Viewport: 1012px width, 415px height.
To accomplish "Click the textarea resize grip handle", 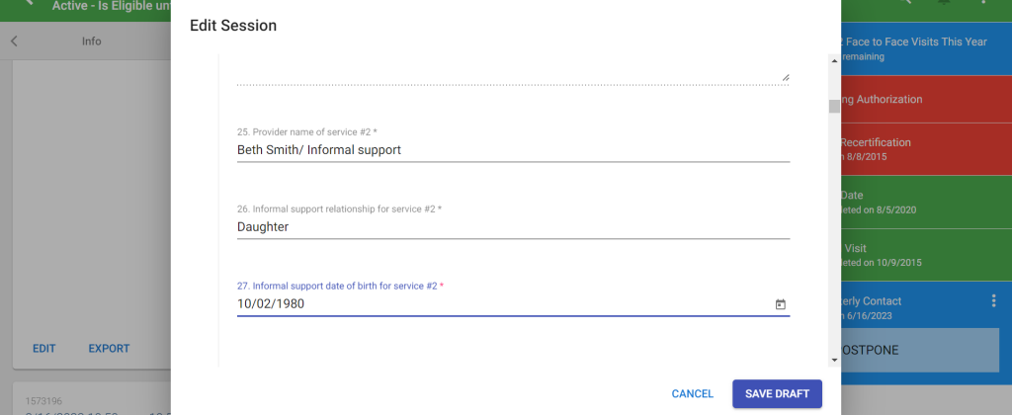I will pos(786,76).
